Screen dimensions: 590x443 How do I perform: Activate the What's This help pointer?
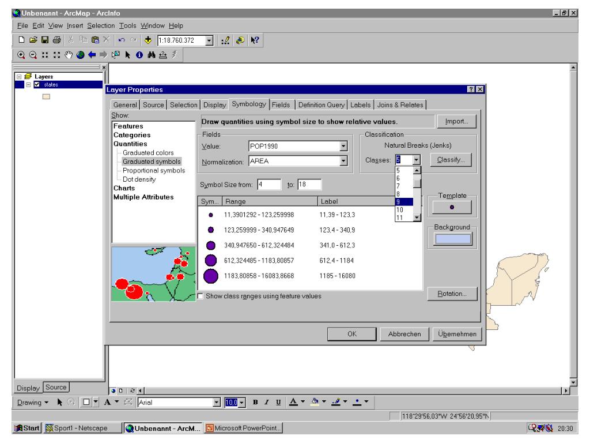255,40
